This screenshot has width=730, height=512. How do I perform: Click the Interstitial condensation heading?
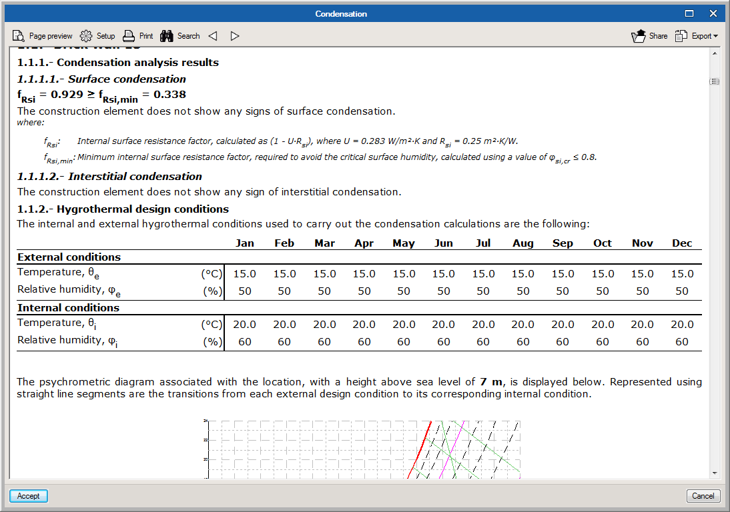[135, 177]
